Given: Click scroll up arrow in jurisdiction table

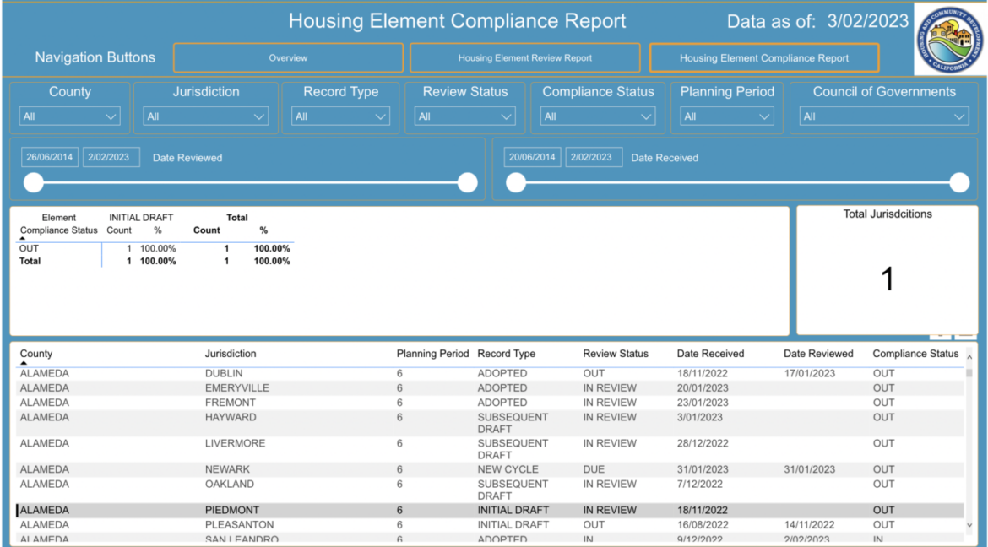Looking at the screenshot, I should (x=969, y=356).
